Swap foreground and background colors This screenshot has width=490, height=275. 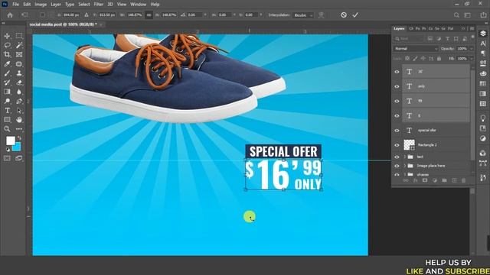(x=19, y=137)
